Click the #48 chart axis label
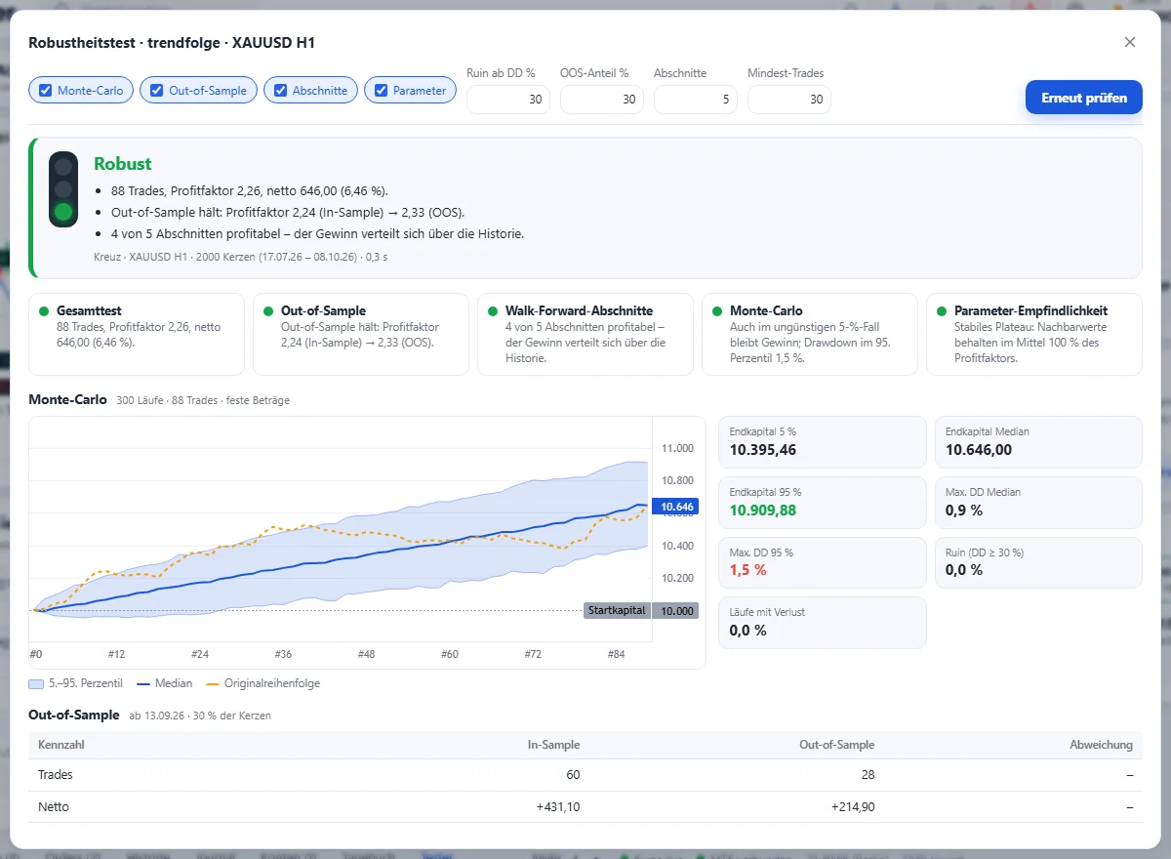The width and height of the screenshot is (1171, 859). [x=366, y=654]
